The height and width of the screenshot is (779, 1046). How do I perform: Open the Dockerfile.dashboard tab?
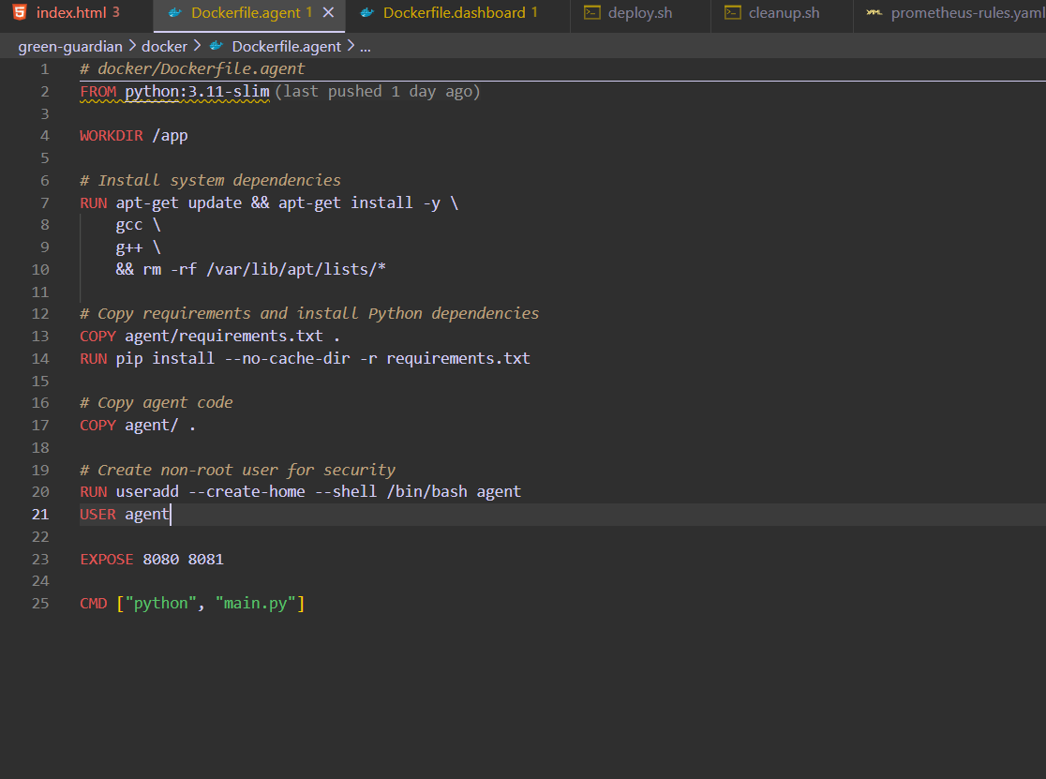coord(457,13)
